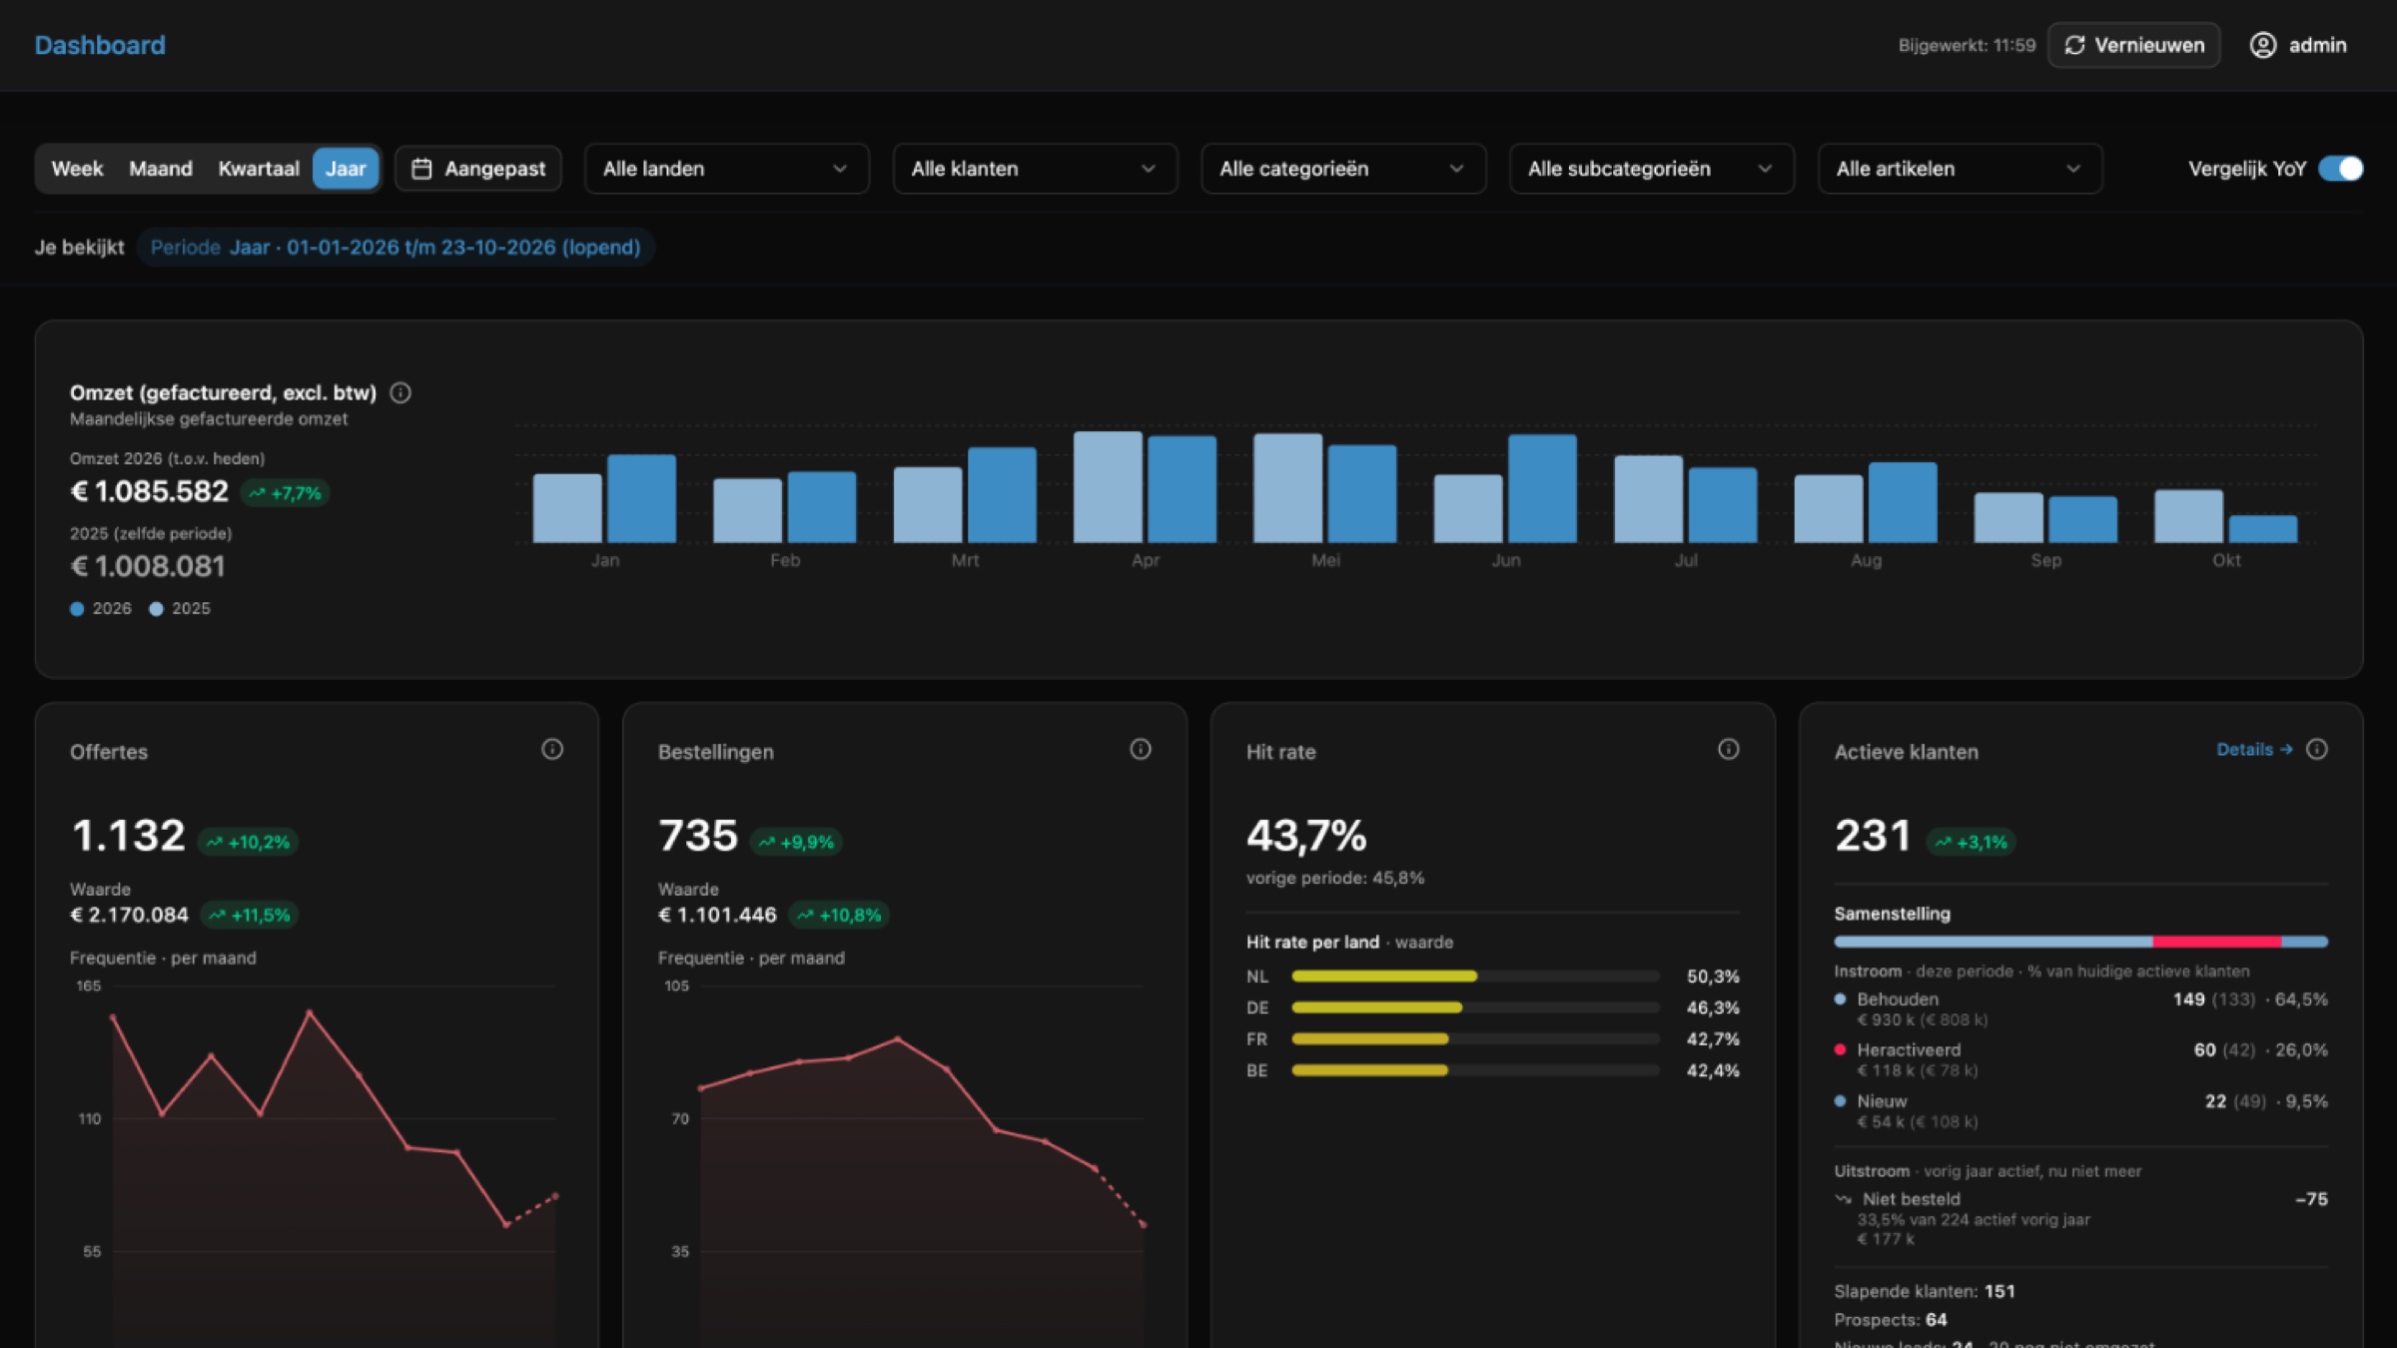Open the Details link in Actieve klanten
This screenshot has width=2397, height=1348.
tap(2254, 749)
